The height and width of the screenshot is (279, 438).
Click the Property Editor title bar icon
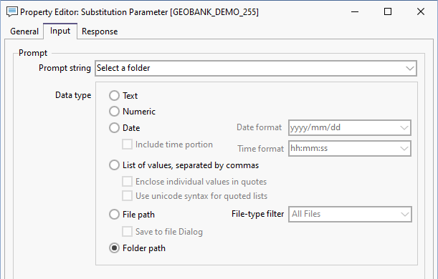pos(12,12)
